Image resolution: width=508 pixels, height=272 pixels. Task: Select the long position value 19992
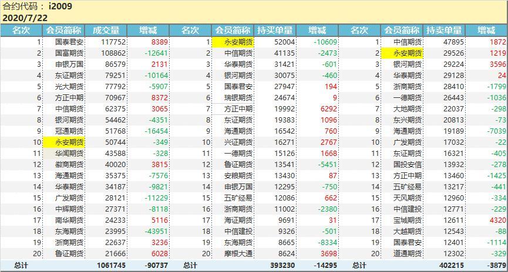(284, 109)
